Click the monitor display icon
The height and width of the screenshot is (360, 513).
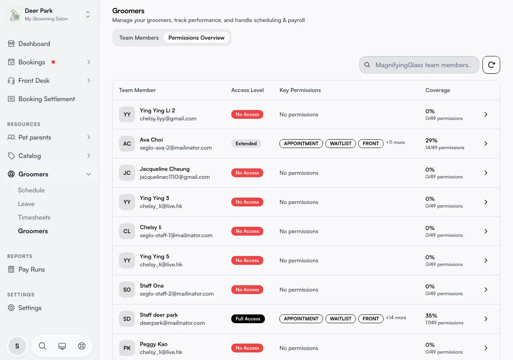(62, 346)
